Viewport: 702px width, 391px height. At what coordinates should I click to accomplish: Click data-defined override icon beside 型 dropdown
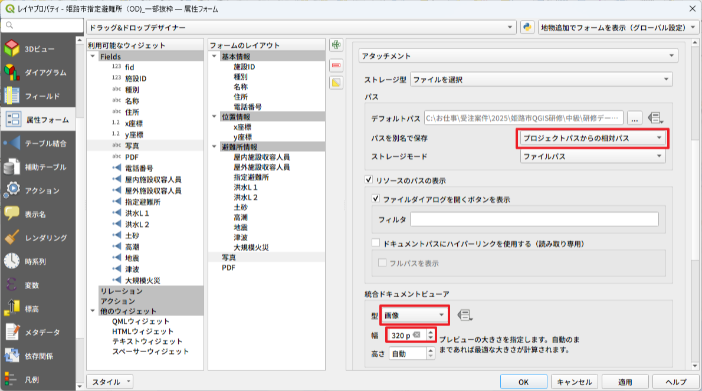(464, 315)
